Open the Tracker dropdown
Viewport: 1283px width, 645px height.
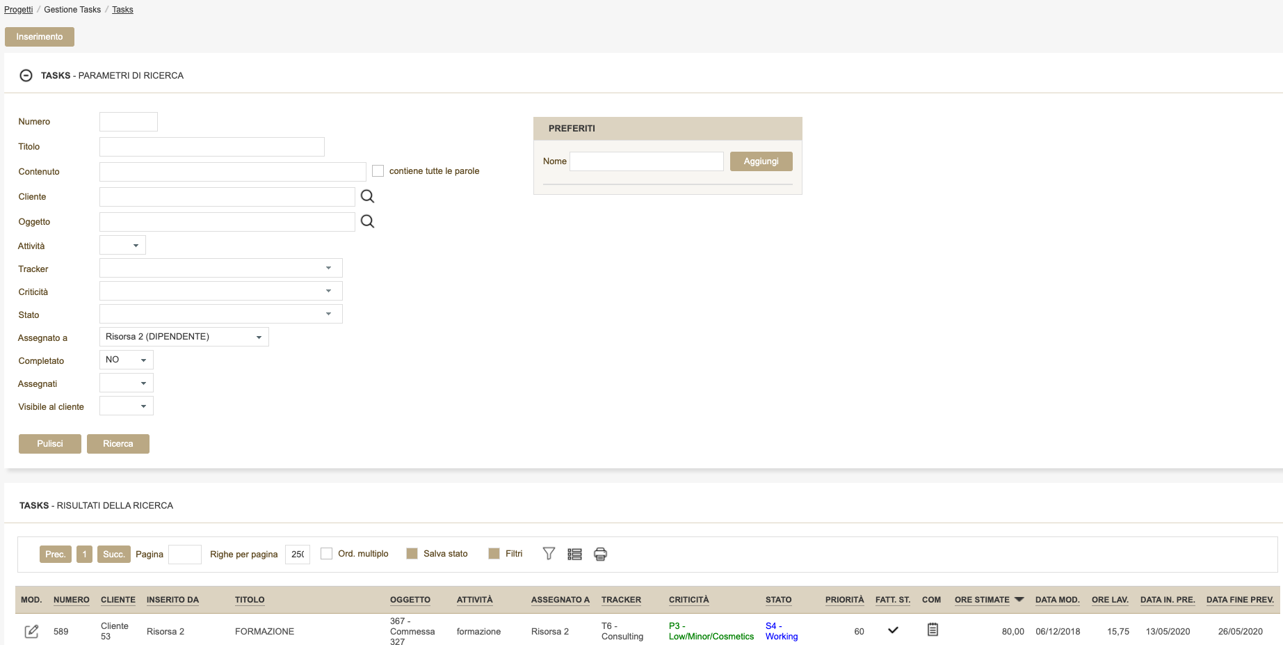pyautogui.click(x=220, y=269)
